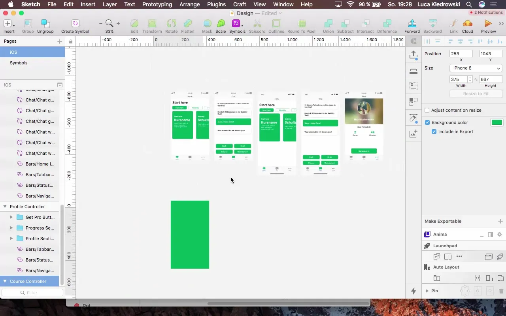Select the Scissors tool
The width and height of the screenshot is (506, 316).
pyautogui.click(x=257, y=23)
